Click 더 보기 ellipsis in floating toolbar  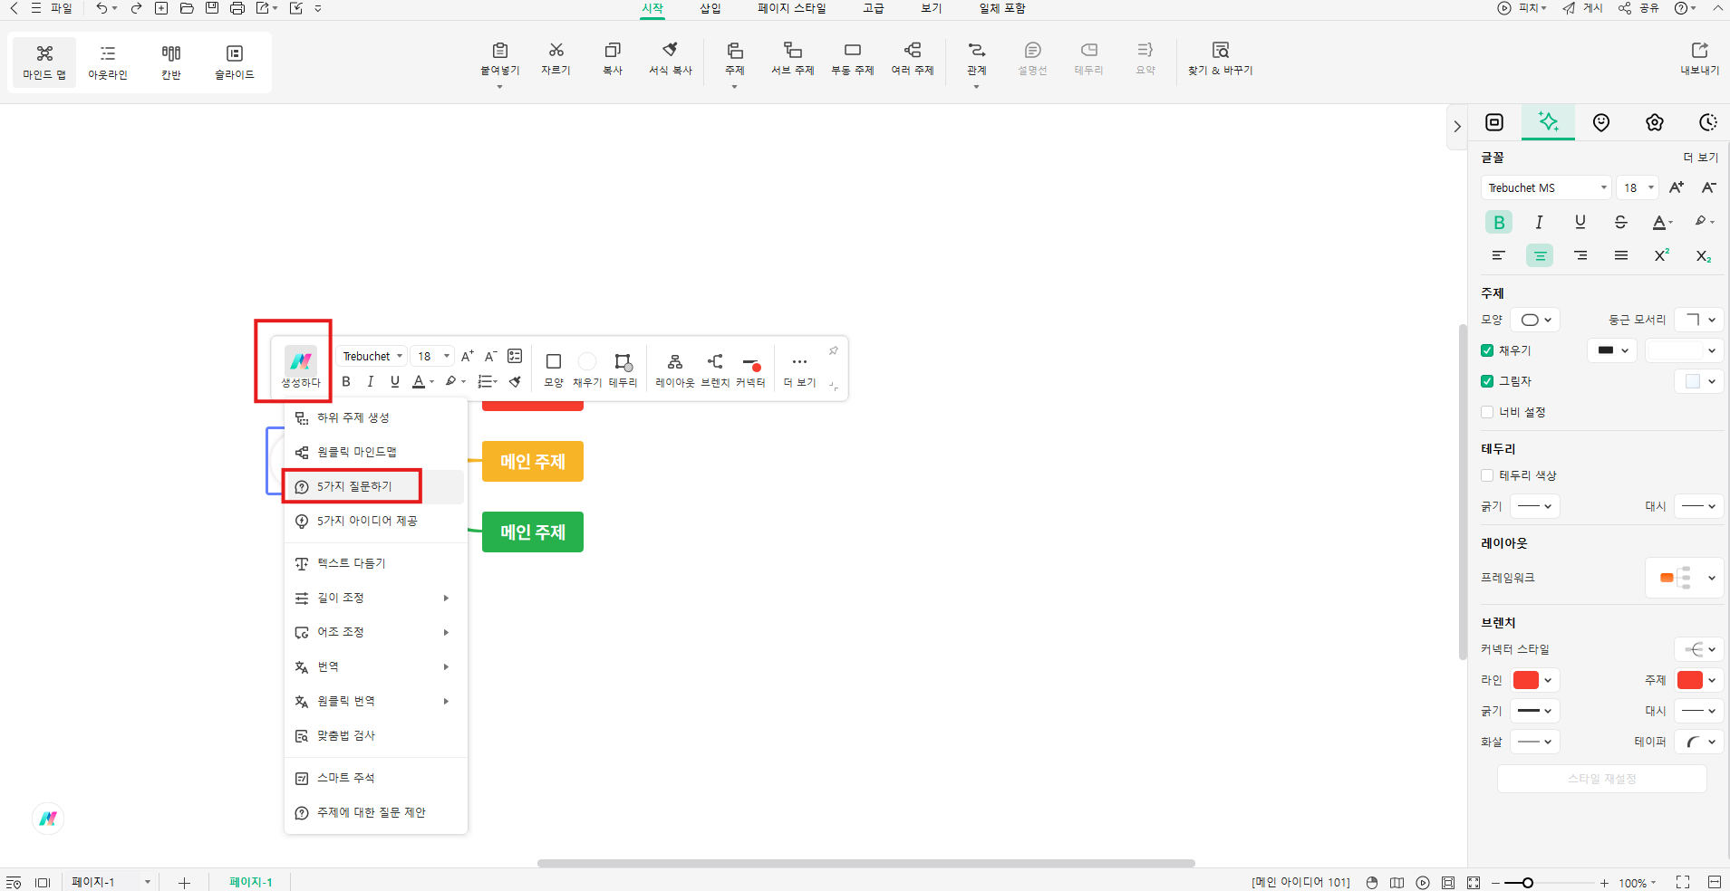[x=799, y=369]
